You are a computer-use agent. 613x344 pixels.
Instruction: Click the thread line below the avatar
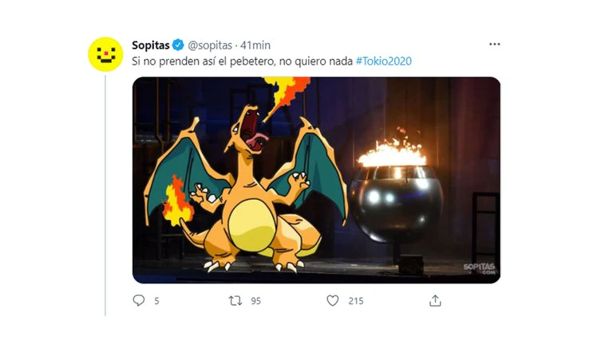105,195
